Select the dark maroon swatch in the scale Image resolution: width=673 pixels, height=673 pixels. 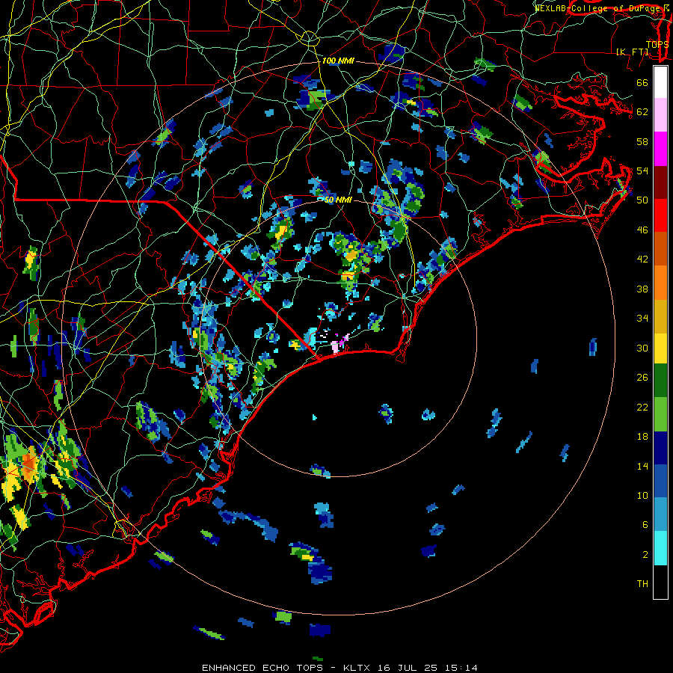(x=660, y=182)
